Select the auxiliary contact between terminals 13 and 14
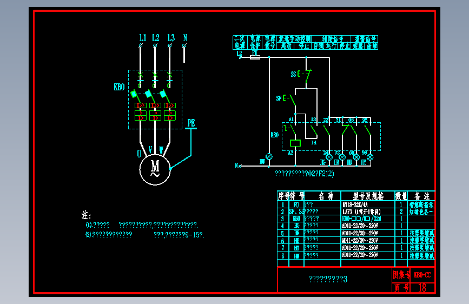The height and width of the screenshot is (304, 469). coord(313,130)
